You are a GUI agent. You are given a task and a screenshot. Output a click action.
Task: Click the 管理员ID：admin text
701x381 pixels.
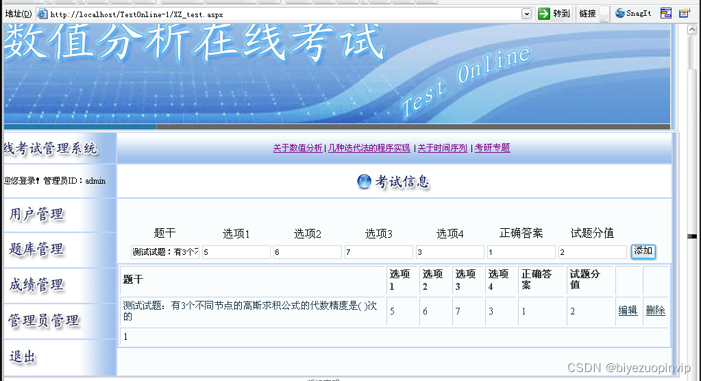[74, 181]
